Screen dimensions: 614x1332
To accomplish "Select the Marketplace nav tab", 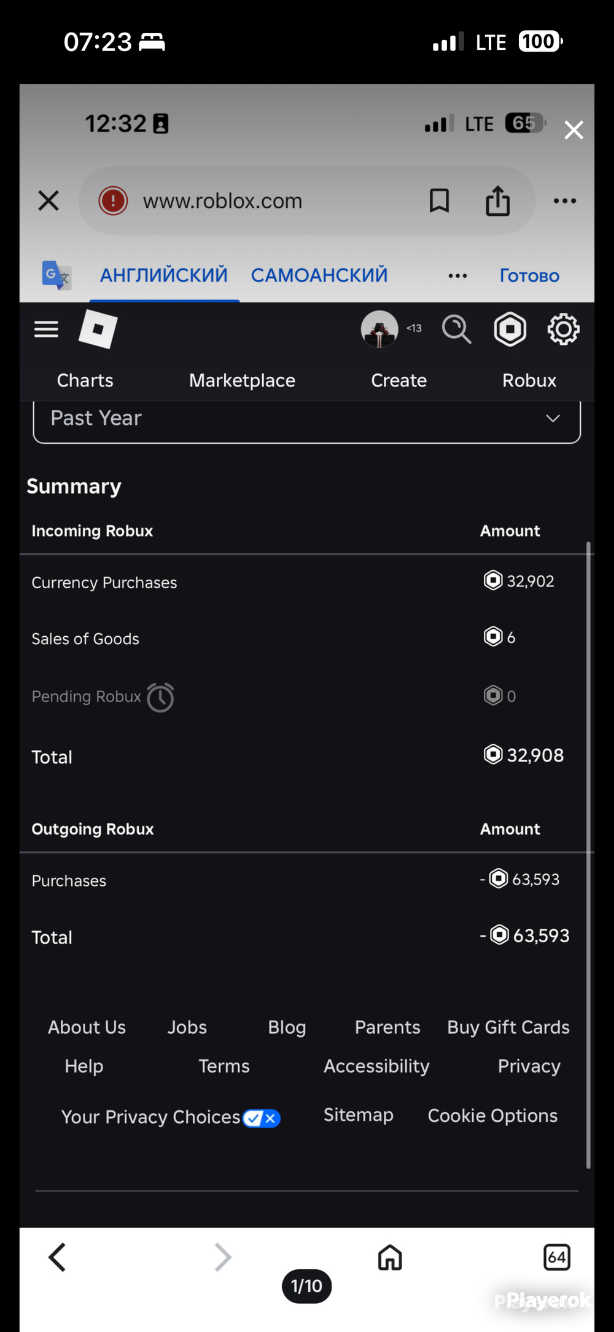I will pos(242,380).
